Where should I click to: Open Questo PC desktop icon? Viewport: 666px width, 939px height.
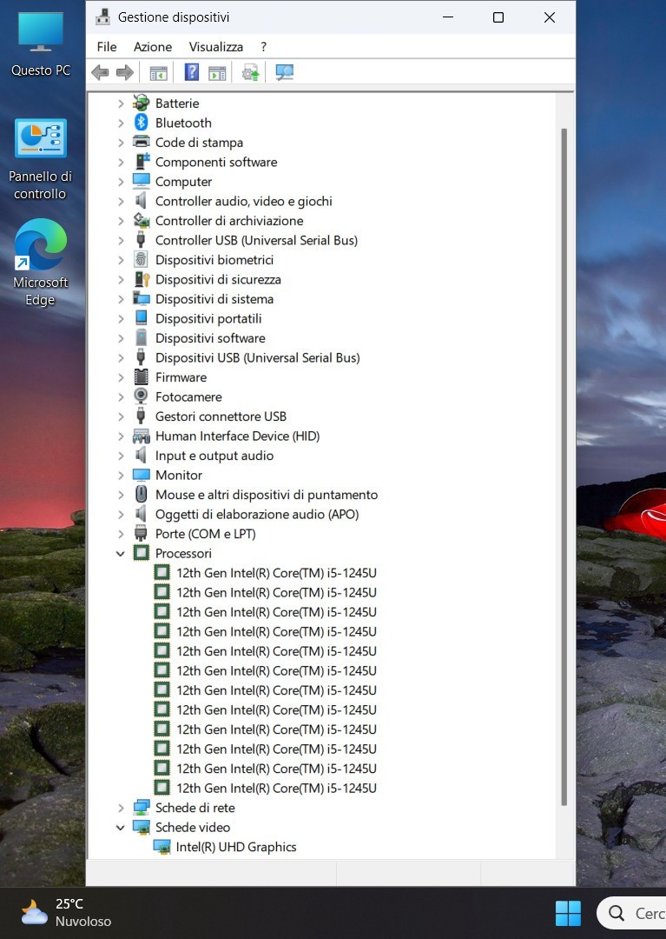[41, 45]
